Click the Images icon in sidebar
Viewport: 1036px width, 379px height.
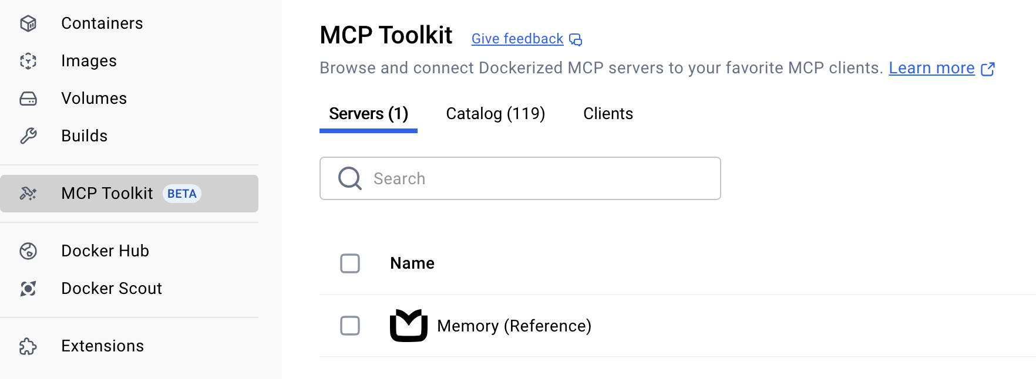coord(28,61)
